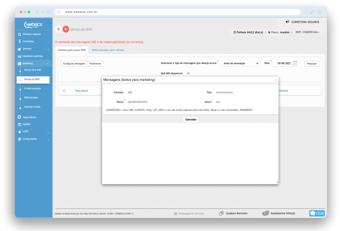The width and height of the screenshot is (340, 231).
Task: Click the Configurar mensagem button
Action: pos(74,63)
